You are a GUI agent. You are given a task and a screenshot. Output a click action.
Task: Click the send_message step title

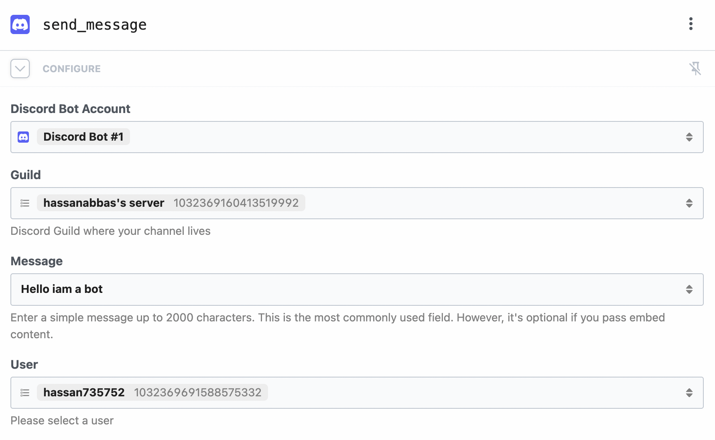click(95, 24)
